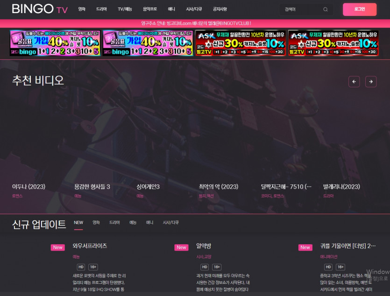Click the BINGO TV logo
This screenshot has width=390, height=296.
tap(40, 9)
